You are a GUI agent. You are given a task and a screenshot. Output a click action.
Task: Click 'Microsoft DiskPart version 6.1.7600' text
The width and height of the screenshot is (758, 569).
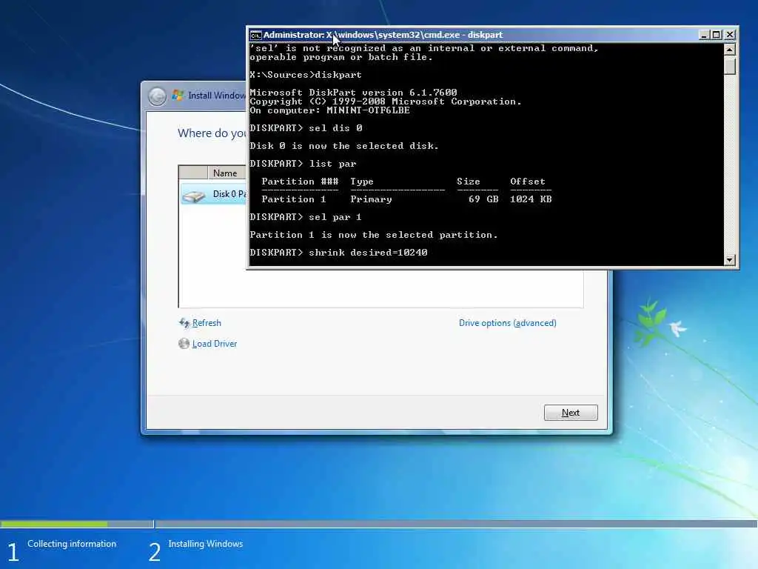(x=353, y=93)
